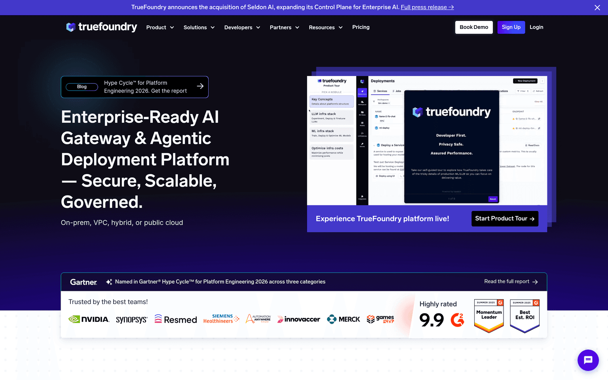Click the 9.9 rating number
The height and width of the screenshot is (380, 608).
click(x=431, y=320)
